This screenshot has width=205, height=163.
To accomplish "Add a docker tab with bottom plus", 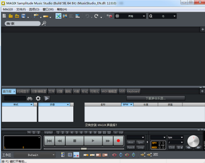I will click(x=202, y=91).
